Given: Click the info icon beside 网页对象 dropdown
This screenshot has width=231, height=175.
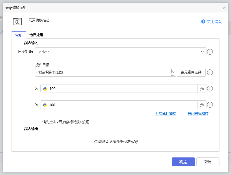Looking at the screenshot, I should click(210, 52).
